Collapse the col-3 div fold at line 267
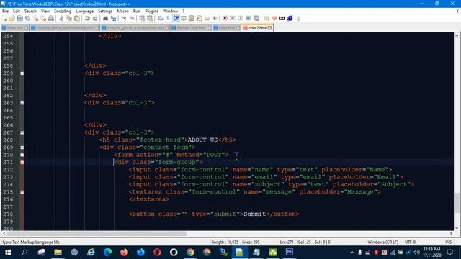461x259 pixels. (x=22, y=132)
